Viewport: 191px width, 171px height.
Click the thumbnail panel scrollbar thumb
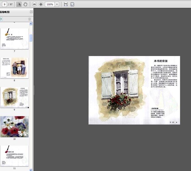31,38
